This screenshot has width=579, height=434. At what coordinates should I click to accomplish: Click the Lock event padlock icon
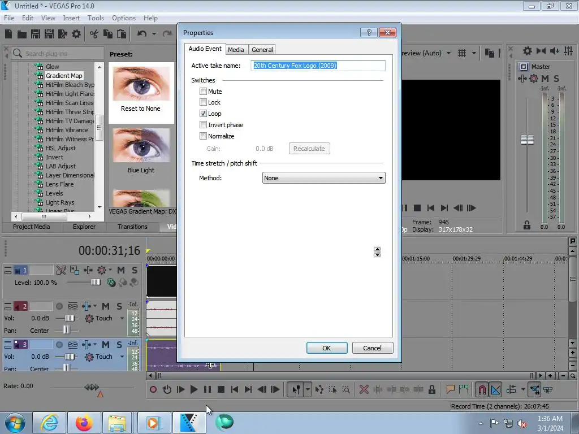point(431,389)
